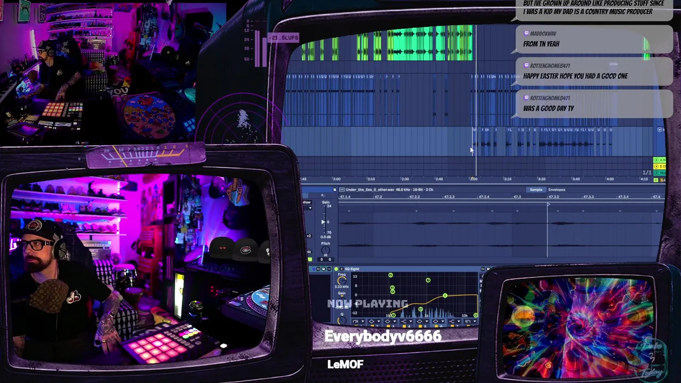Click the LeMOF artist name
681x383 pixels.
(x=345, y=364)
